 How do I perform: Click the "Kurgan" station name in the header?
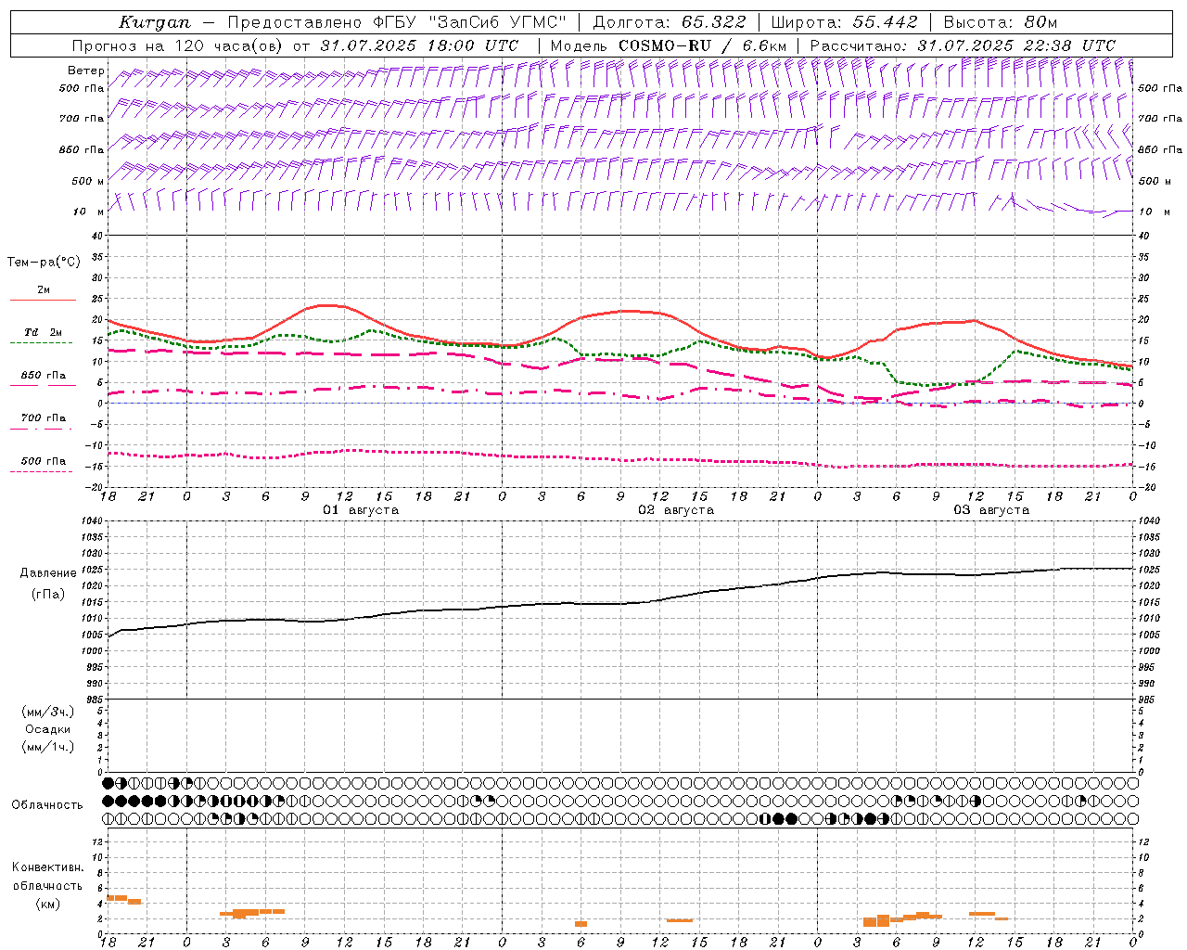pos(155,22)
